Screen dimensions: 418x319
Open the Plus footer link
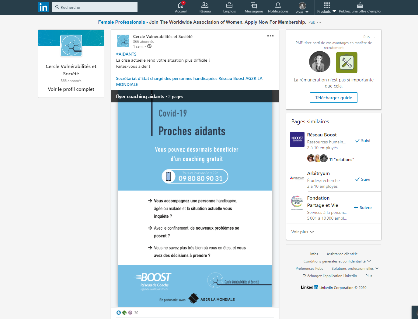pos(369,276)
